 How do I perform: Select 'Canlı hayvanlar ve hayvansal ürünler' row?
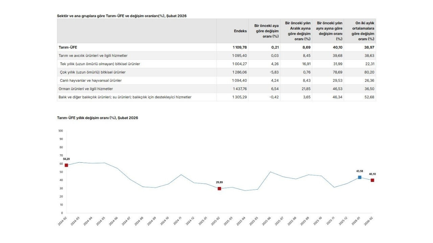[x=91, y=81]
